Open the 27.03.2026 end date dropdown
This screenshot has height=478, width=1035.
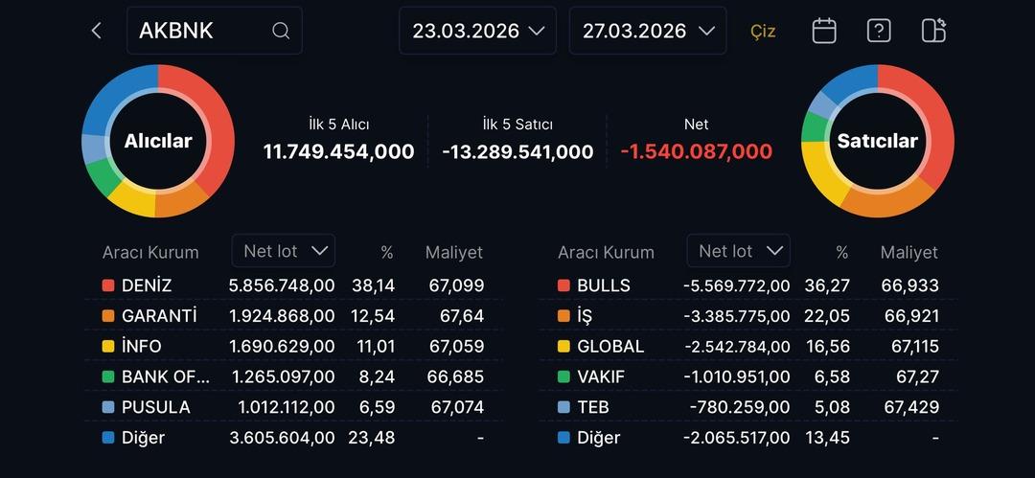648,31
